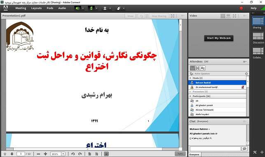Open the Audio menu
265x157 pixels.
coord(62,8)
